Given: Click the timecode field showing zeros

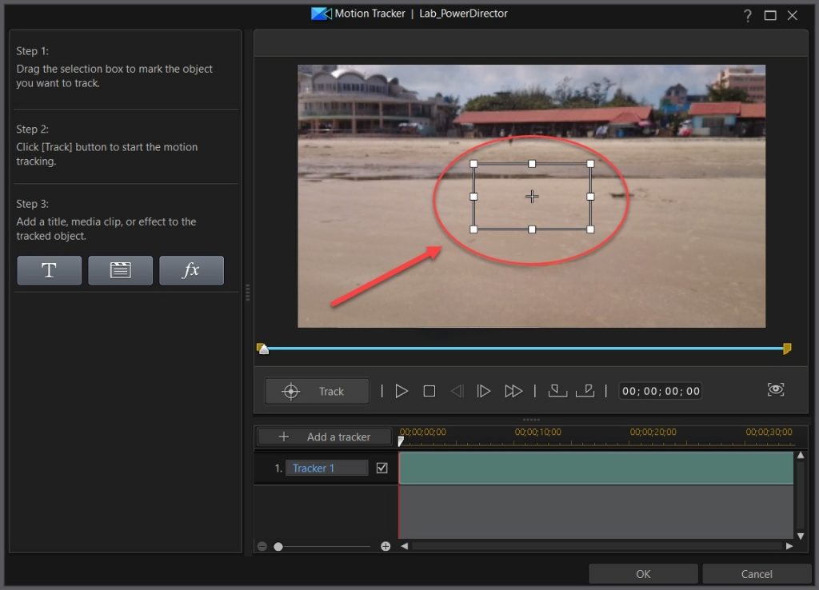Looking at the screenshot, I should (660, 390).
